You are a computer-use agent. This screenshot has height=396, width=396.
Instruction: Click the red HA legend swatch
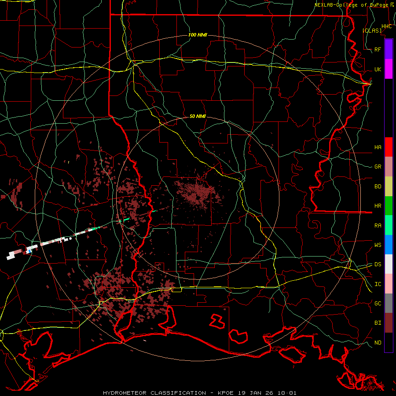click(x=389, y=147)
